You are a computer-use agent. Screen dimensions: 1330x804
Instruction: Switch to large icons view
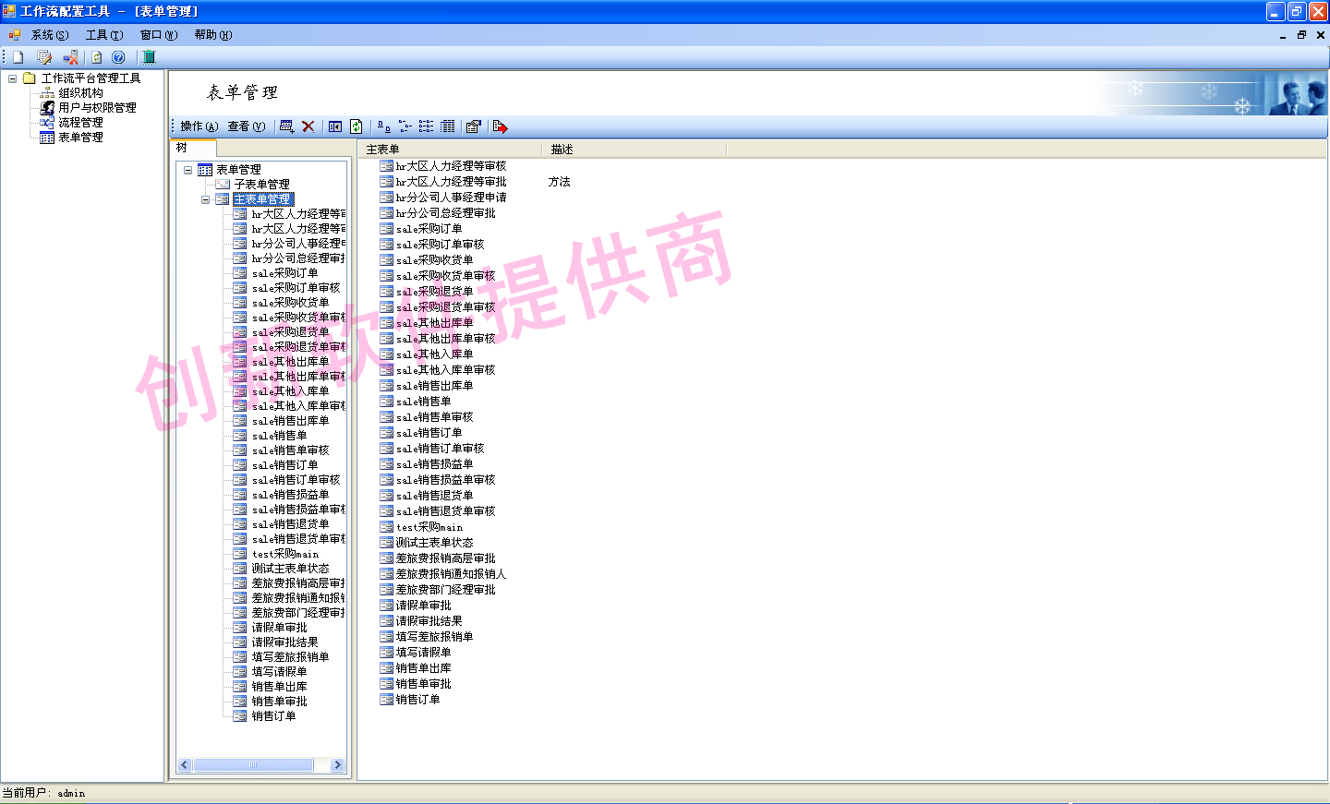click(x=383, y=126)
